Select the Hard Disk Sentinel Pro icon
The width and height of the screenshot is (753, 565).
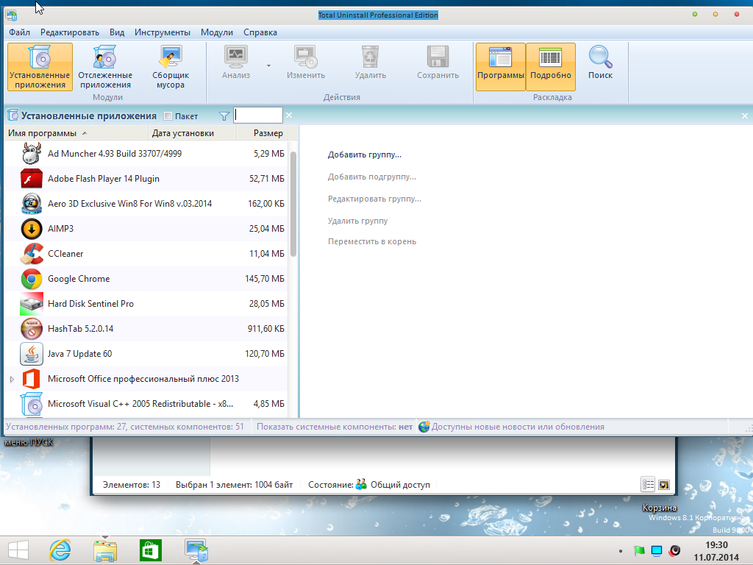click(x=32, y=304)
